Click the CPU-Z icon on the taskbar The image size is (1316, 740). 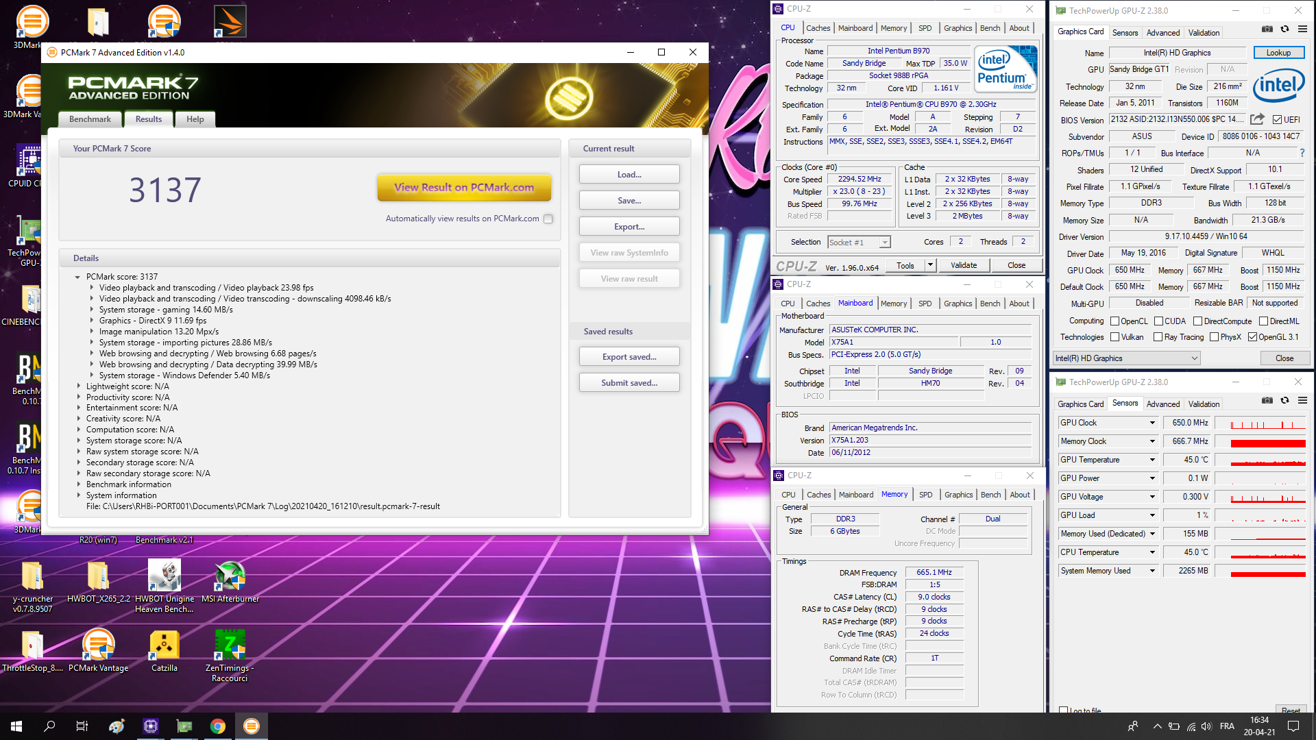[151, 726]
